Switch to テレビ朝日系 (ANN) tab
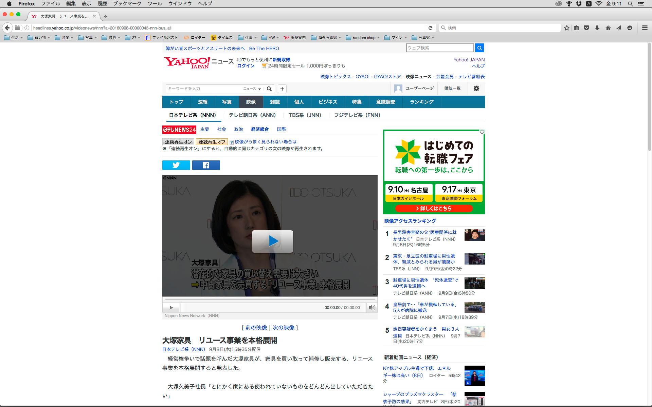This screenshot has width=652, height=407. point(252,115)
